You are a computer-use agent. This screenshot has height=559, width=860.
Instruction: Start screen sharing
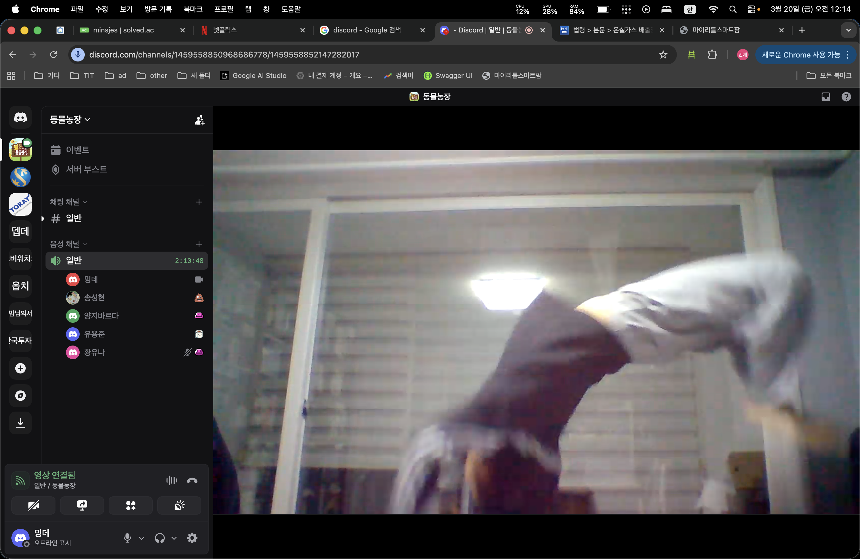tap(82, 505)
